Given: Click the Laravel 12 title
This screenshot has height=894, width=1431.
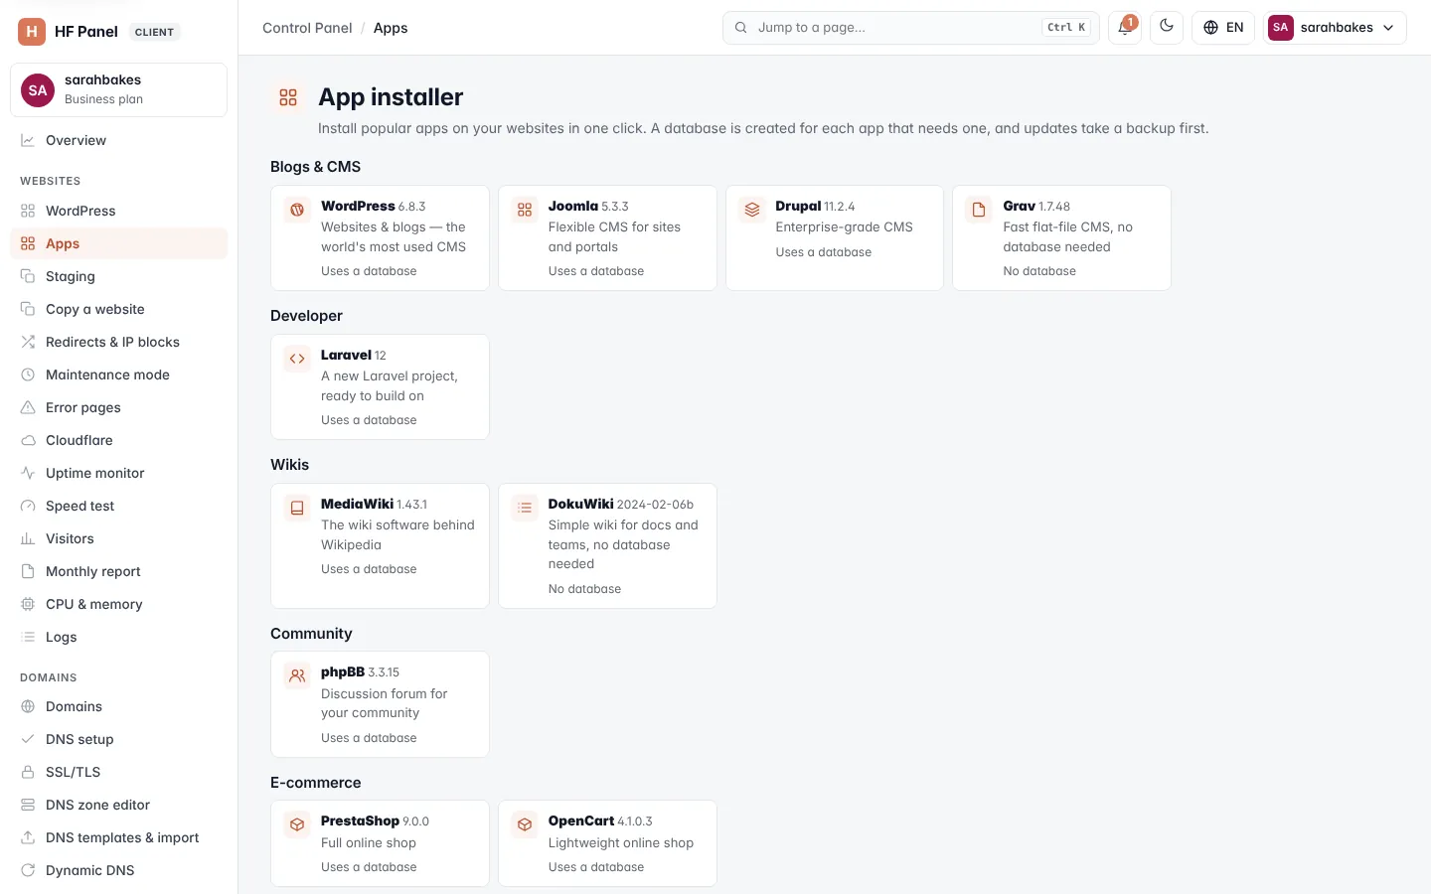Looking at the screenshot, I should tap(354, 355).
